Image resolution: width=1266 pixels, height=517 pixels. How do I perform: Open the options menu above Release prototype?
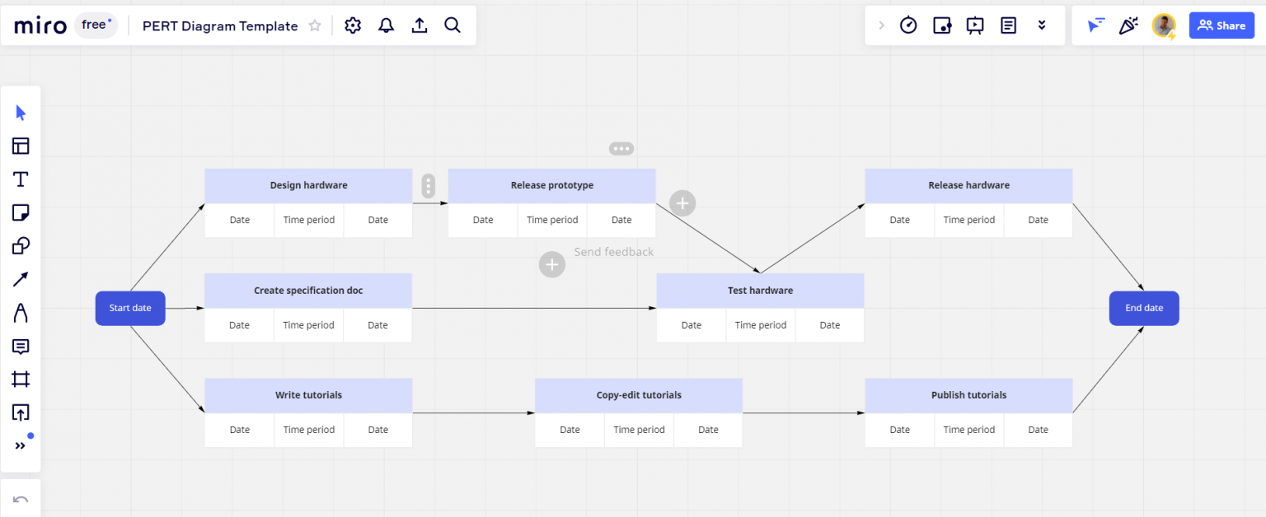[621, 148]
